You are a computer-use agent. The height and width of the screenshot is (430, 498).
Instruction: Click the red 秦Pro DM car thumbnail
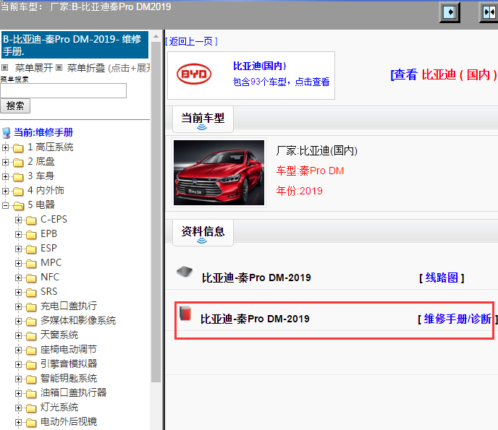tap(219, 173)
